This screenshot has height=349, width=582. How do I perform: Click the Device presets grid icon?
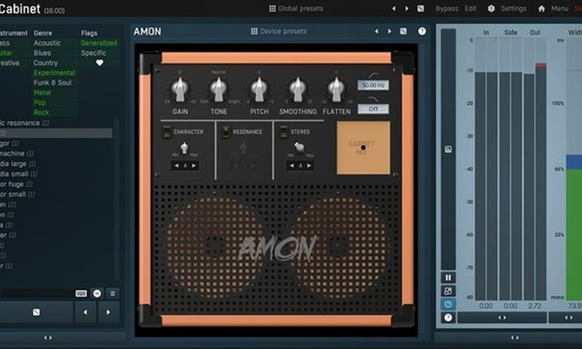254,31
